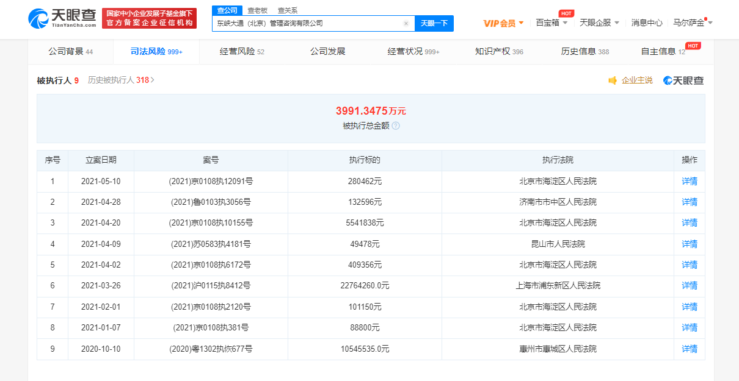
Task: Clear search box with the x icon
Action: 406,24
